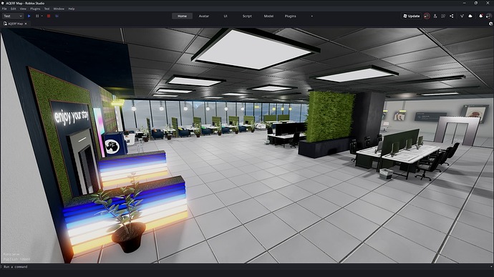Pause the running test

click(x=37, y=16)
